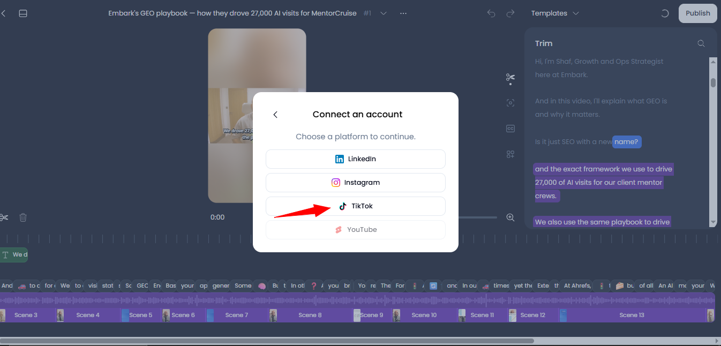Screen dimensions: 721x346
Task: Split clip with the timeline scissors icon
Action: (4, 217)
